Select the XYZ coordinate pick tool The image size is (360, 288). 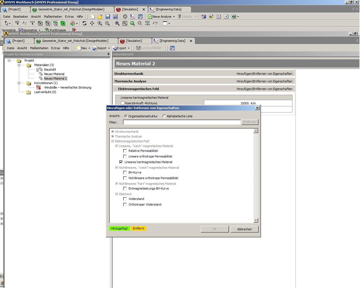point(32,23)
